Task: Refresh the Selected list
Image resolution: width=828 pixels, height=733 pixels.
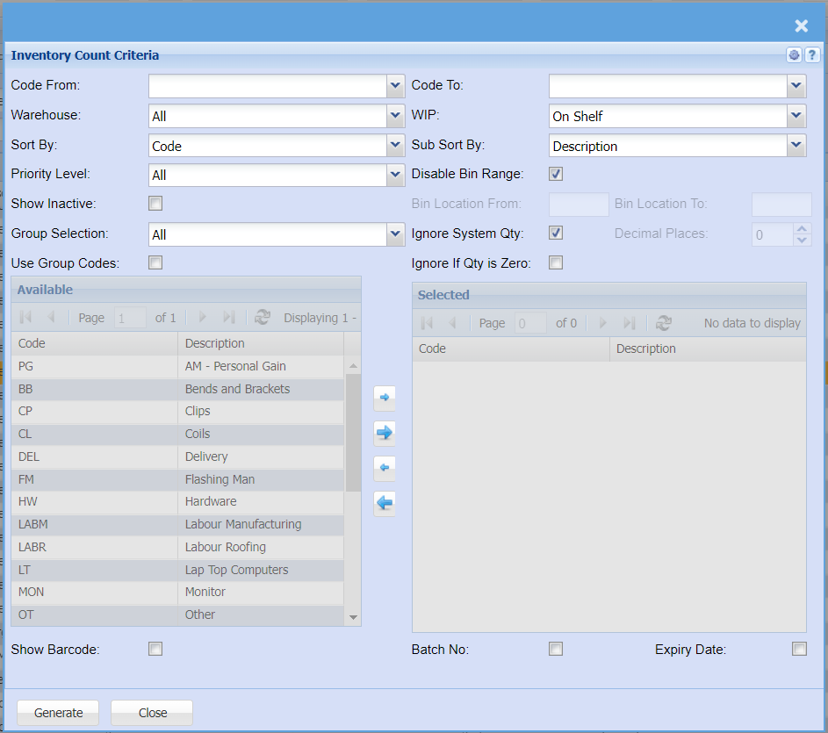Action: (x=664, y=323)
